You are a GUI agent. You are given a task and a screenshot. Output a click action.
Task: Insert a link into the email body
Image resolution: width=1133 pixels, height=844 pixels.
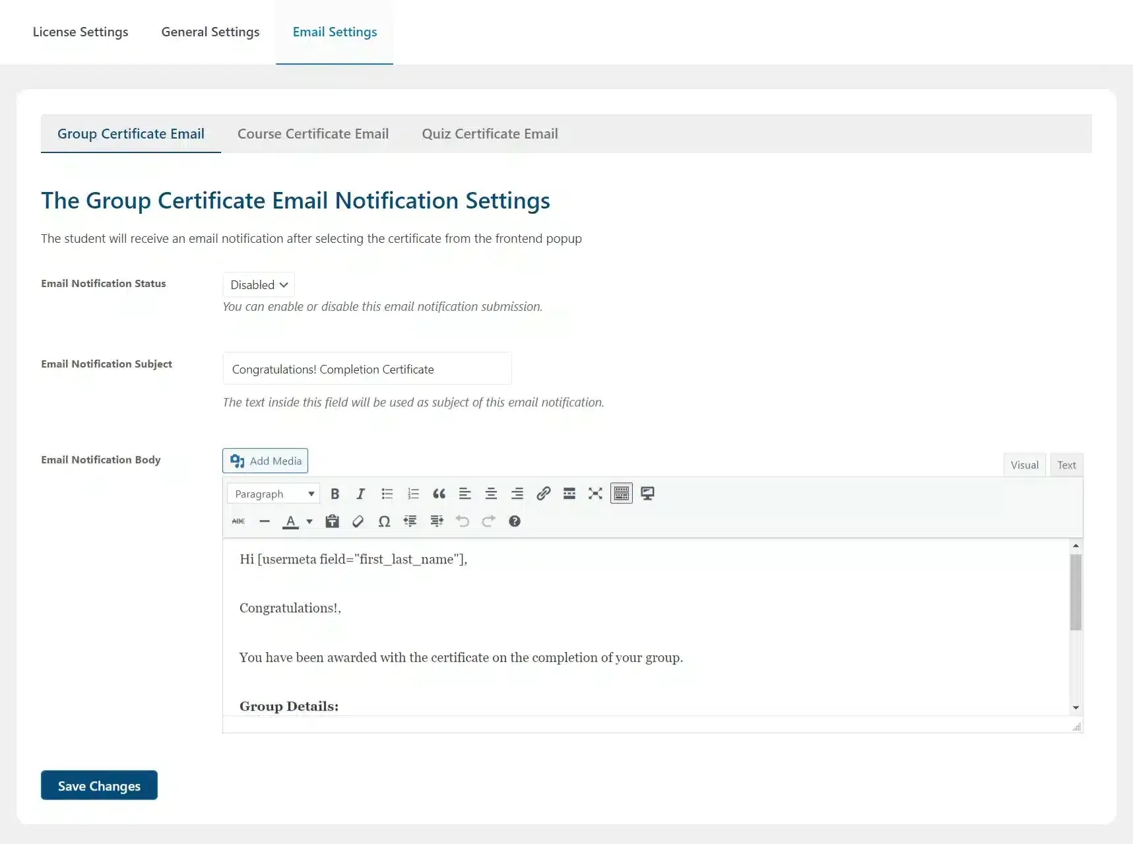543,494
